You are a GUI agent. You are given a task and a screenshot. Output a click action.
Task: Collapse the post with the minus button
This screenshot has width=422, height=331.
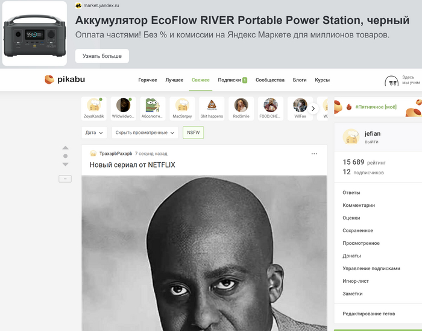pos(65,178)
